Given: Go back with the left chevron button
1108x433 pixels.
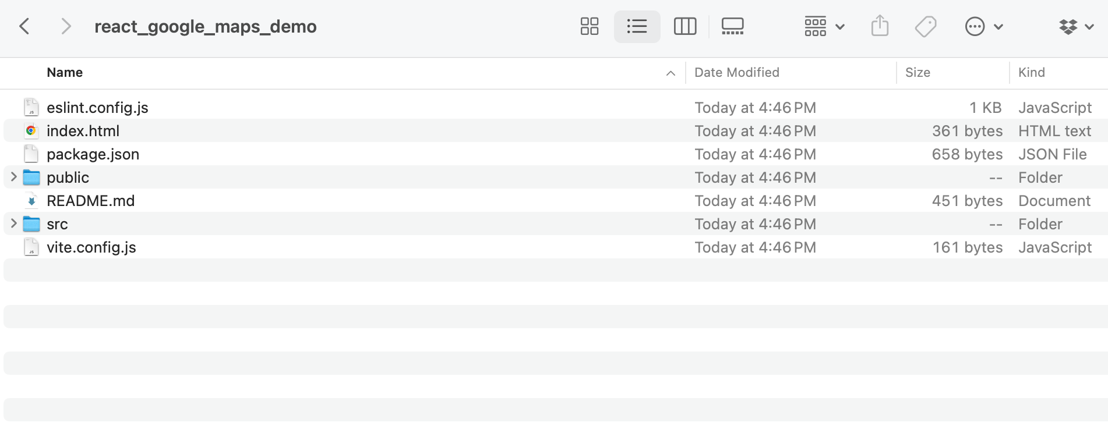Looking at the screenshot, I should point(24,26).
